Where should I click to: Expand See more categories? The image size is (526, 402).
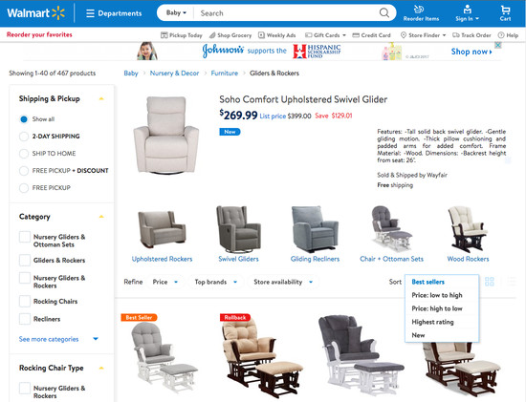[x=58, y=339]
